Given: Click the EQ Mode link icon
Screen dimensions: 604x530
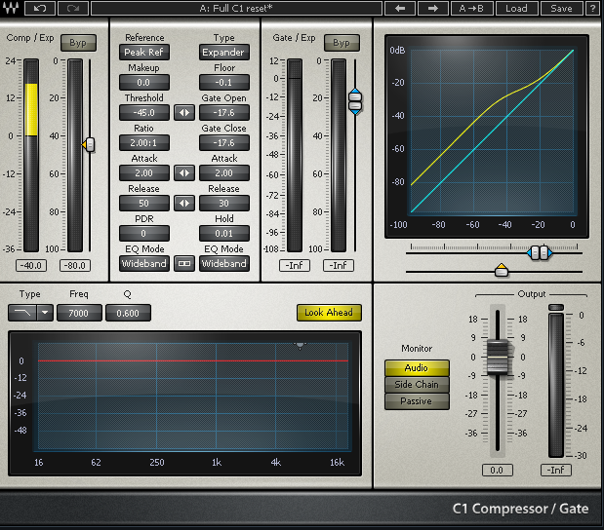Looking at the screenshot, I should click(184, 264).
